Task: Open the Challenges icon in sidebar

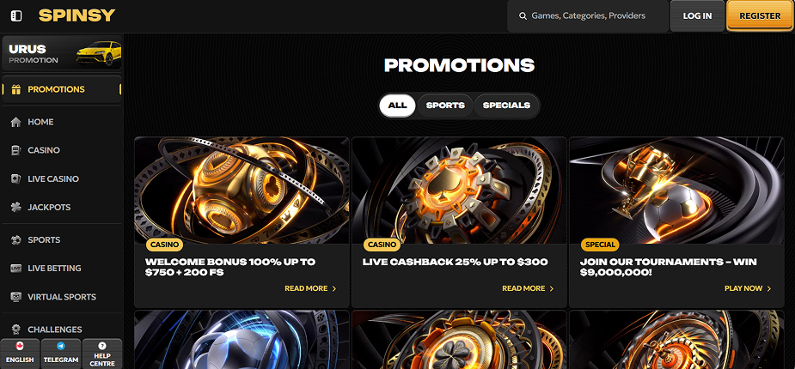Action: (15, 330)
